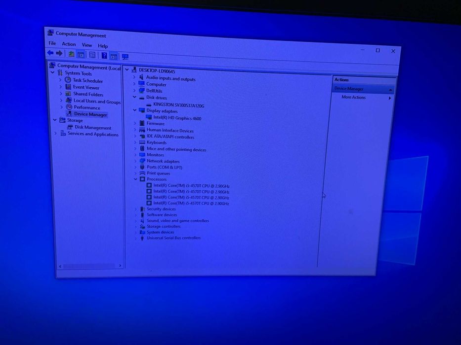461x345 pixels.
Task: Select the Computer category row
Action: 156,84
